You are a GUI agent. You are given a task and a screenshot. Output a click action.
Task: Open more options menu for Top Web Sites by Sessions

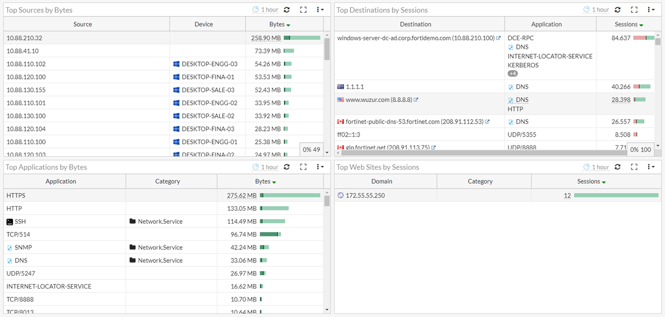[651, 167]
